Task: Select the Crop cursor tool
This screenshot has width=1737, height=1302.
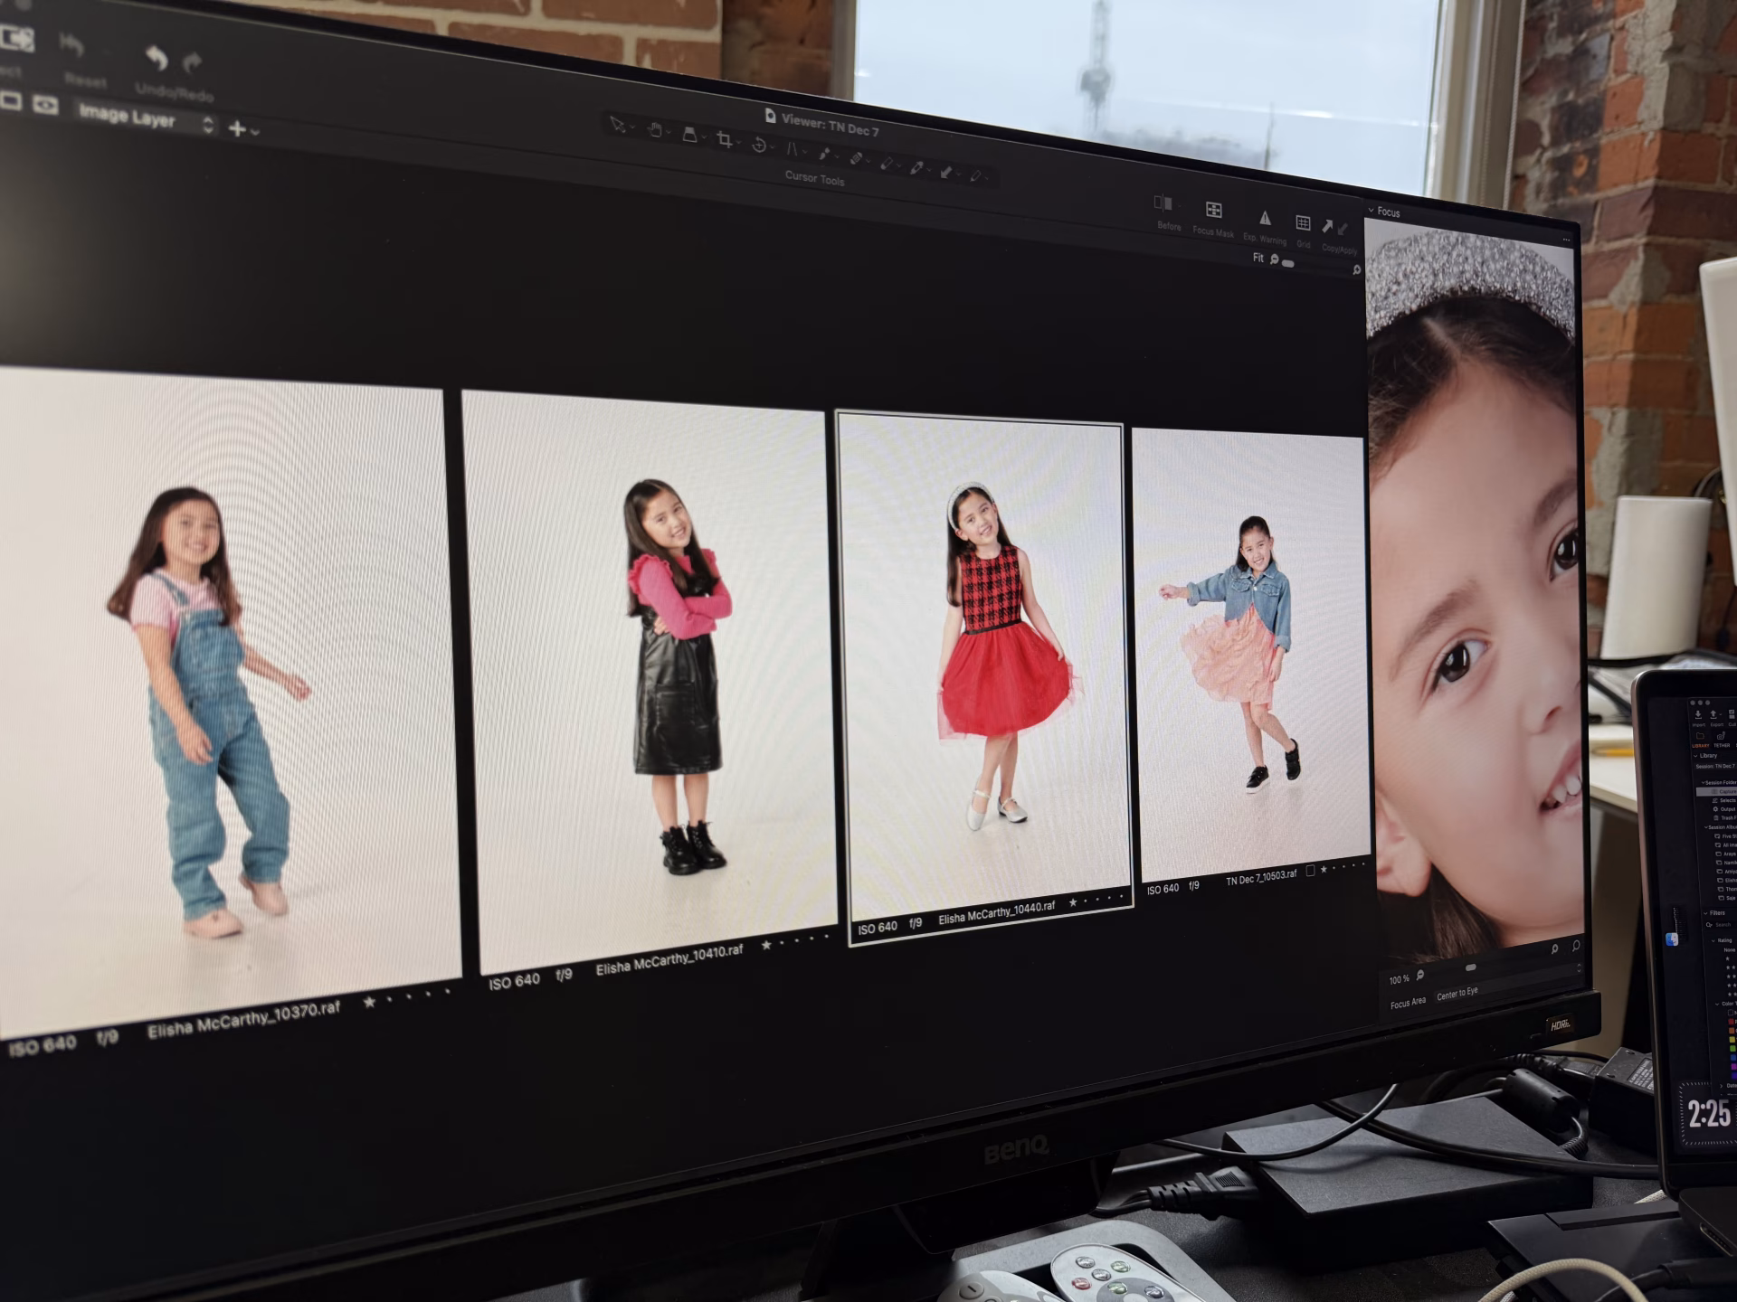Action: pos(725,139)
